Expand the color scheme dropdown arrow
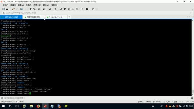This screenshot has height=109, width=194. click(47, 9)
